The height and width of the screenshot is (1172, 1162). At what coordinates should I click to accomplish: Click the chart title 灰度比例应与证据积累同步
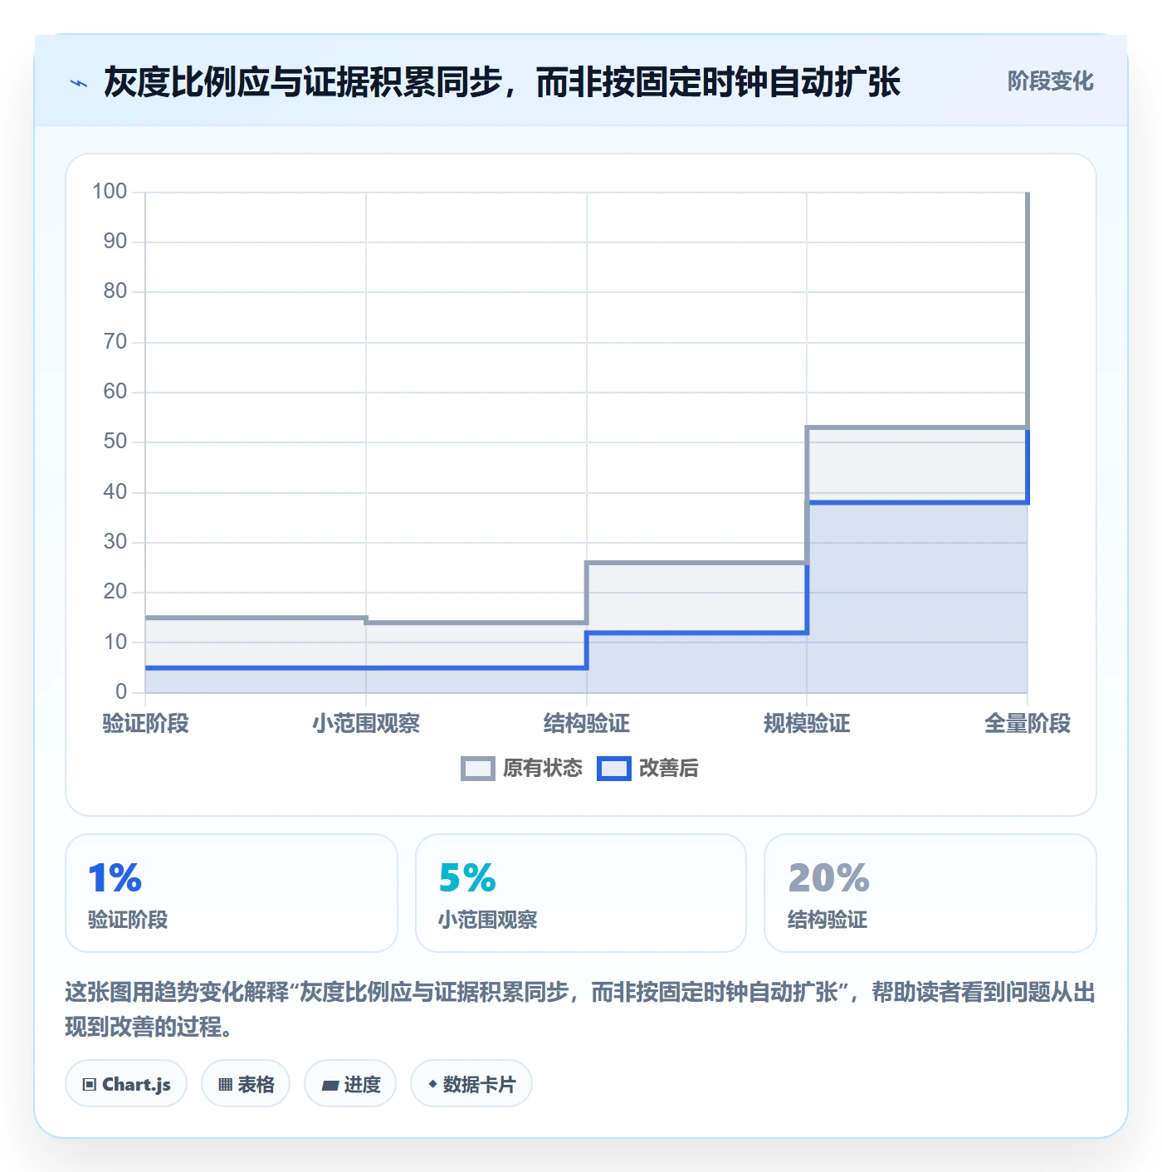click(x=501, y=82)
